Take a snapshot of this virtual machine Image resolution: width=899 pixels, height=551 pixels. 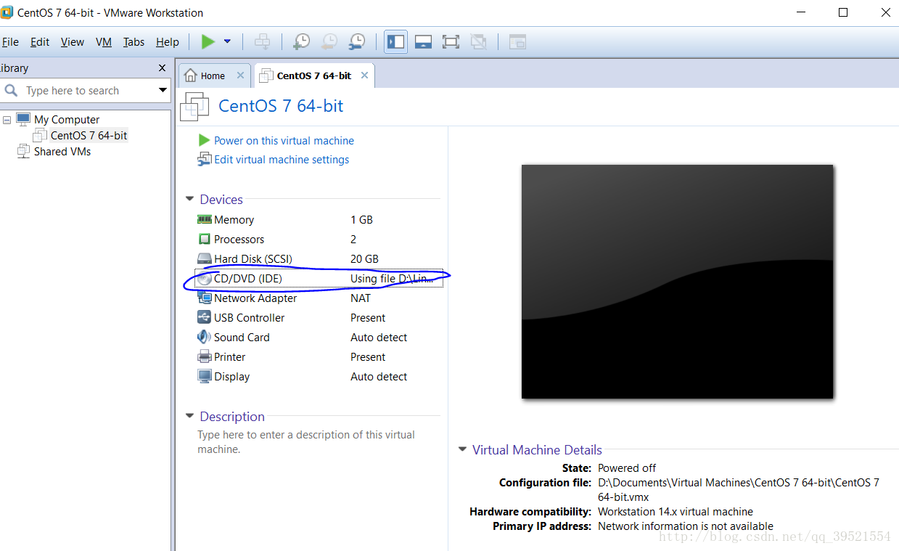(301, 41)
